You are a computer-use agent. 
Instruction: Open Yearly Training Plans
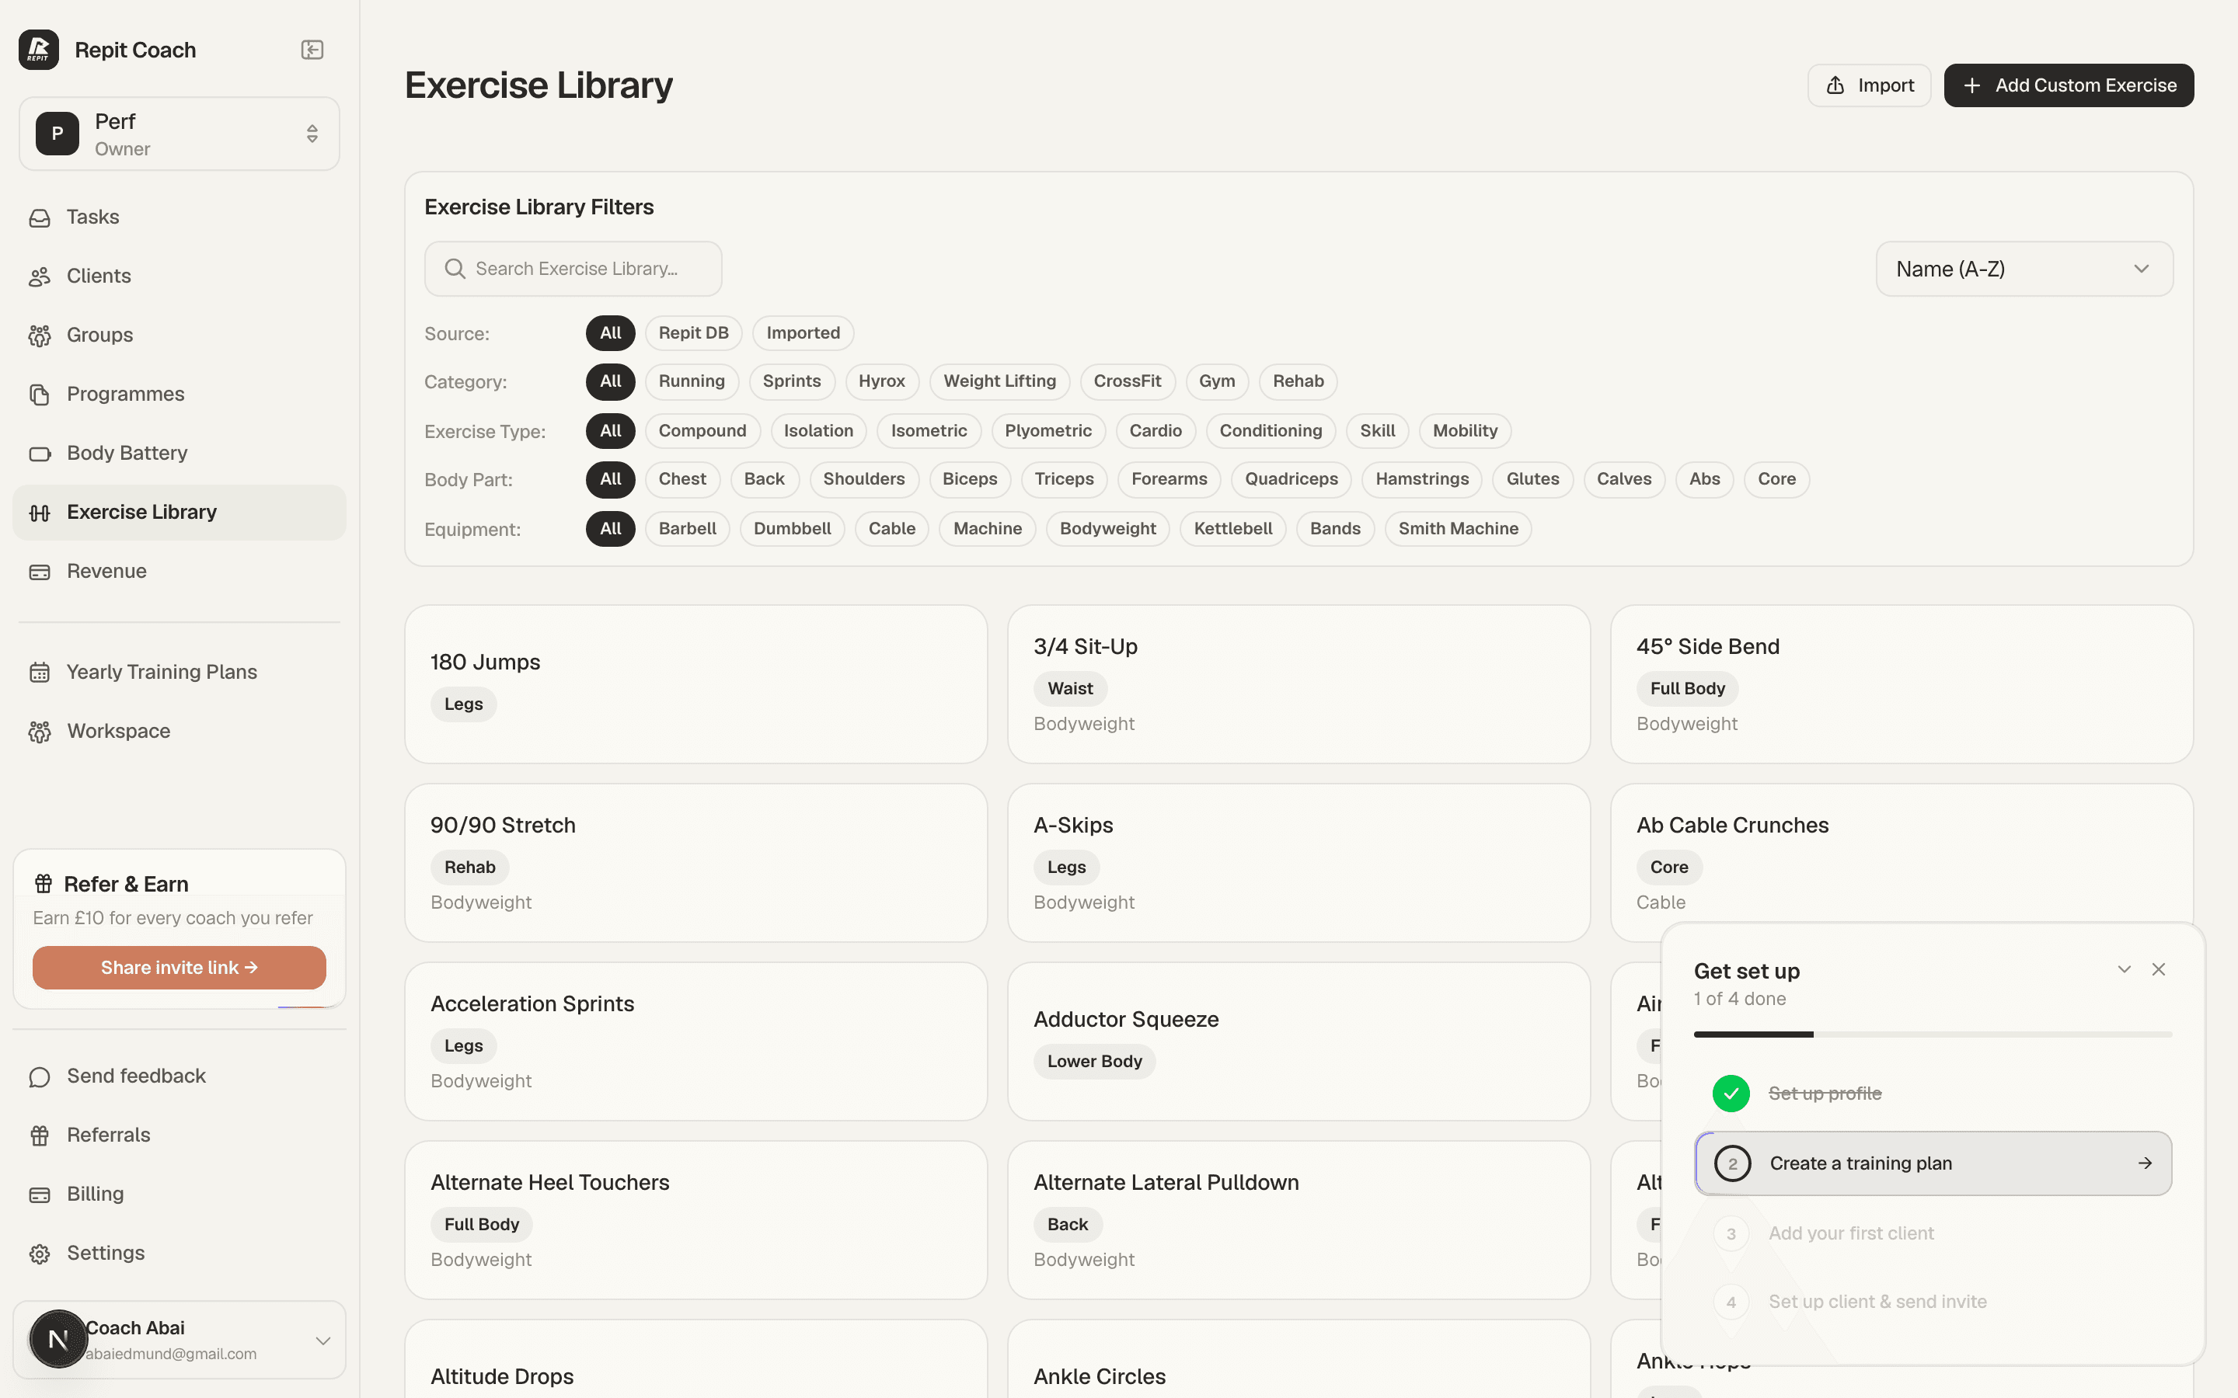point(180,672)
